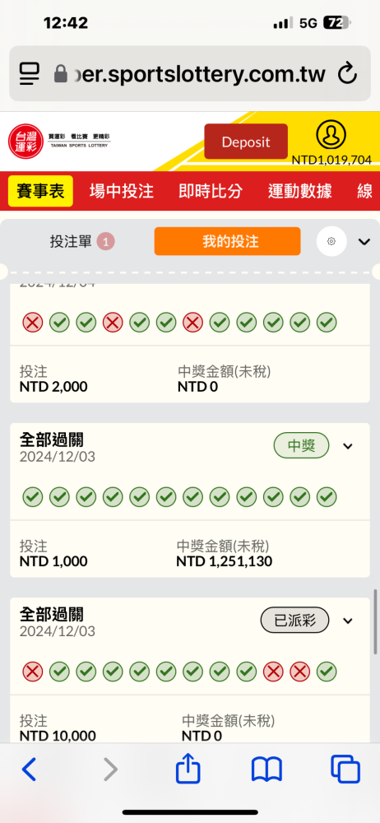Open the orange 我的投注 button

click(227, 241)
